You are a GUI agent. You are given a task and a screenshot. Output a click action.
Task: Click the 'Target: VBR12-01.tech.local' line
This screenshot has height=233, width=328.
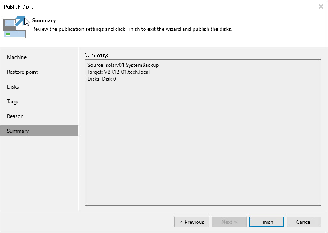point(118,72)
